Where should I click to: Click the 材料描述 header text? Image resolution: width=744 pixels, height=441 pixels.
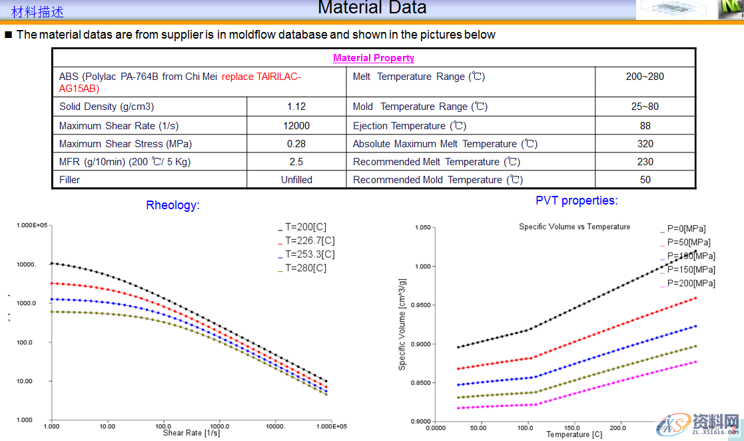(38, 12)
